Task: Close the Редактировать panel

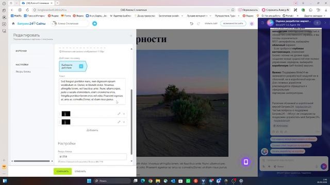Action: tap(131, 35)
